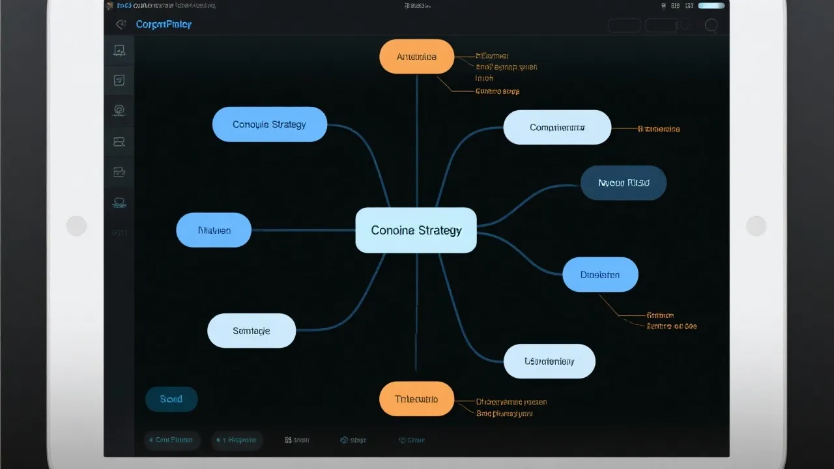Select the laptop/device icon in the sidebar
This screenshot has width=834, height=469.
pyautogui.click(x=119, y=50)
